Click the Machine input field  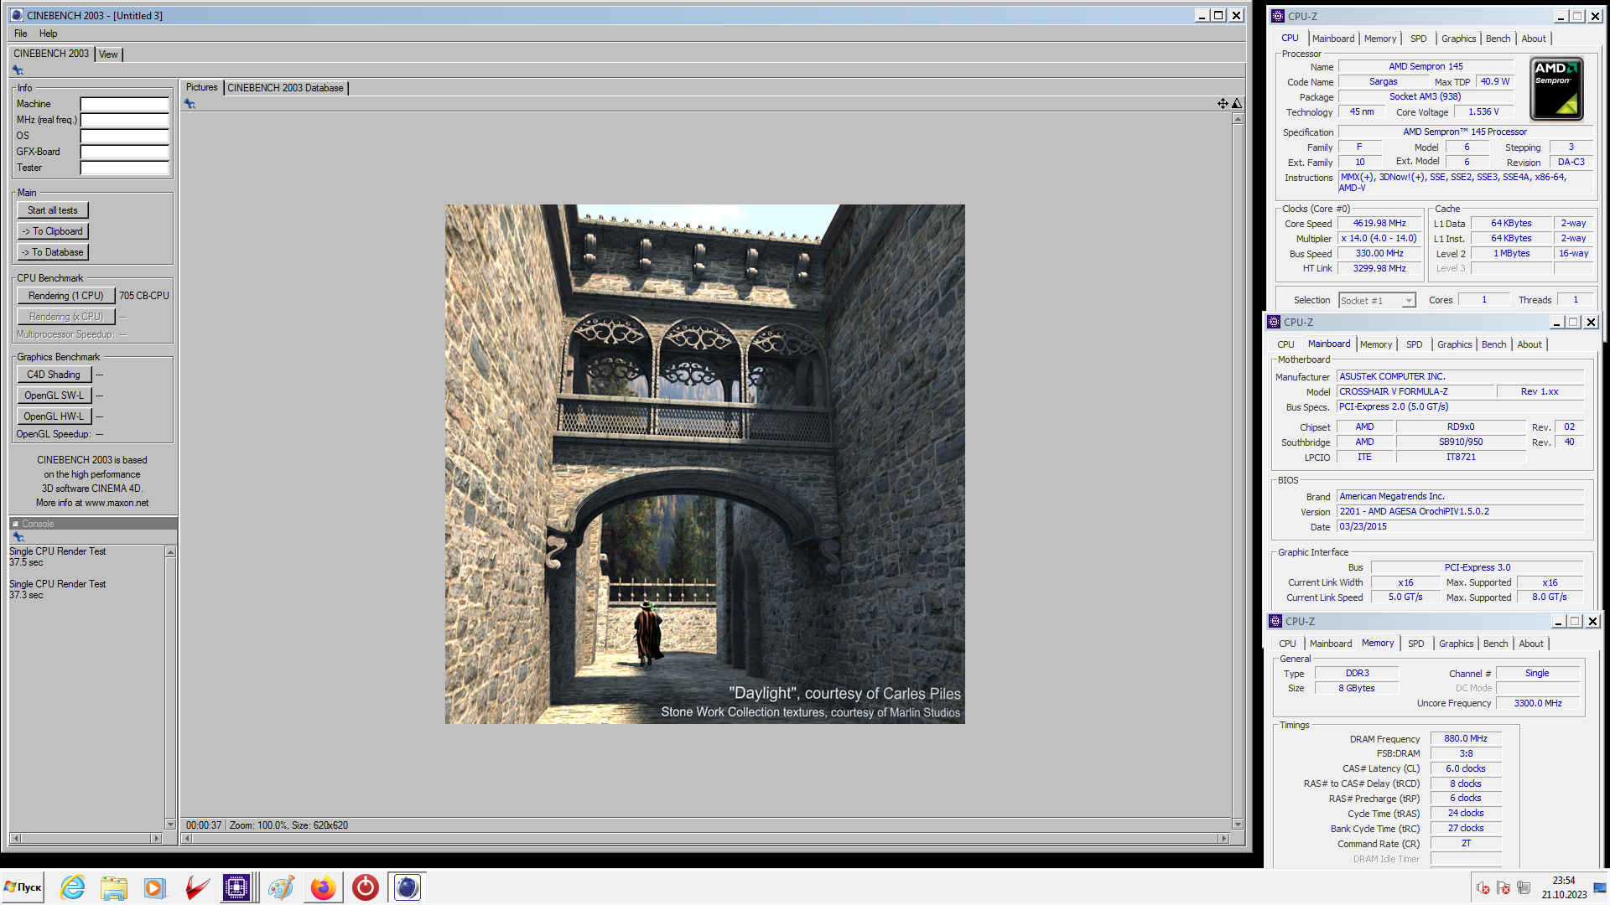click(125, 104)
